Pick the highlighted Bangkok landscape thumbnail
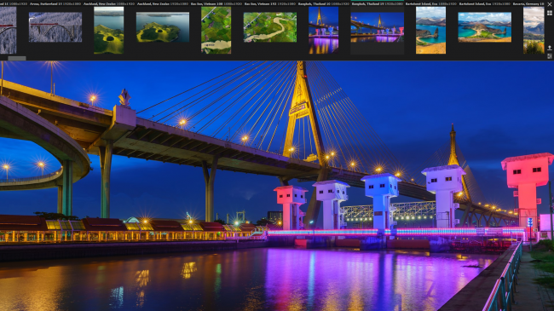The image size is (554, 311). click(x=378, y=27)
